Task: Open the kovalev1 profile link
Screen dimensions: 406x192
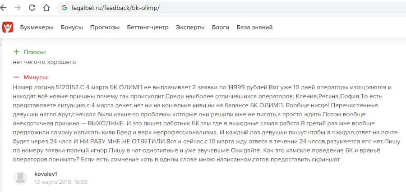Action: click(46, 174)
